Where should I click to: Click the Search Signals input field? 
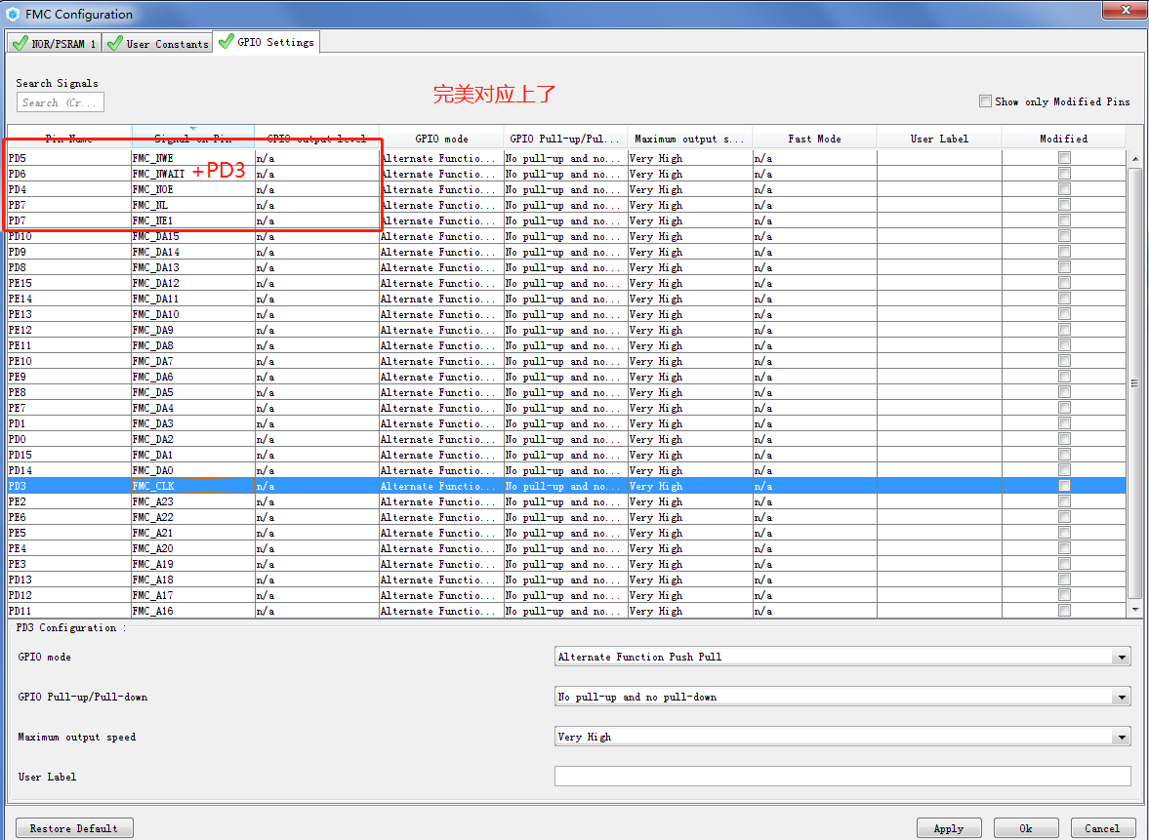(x=60, y=101)
